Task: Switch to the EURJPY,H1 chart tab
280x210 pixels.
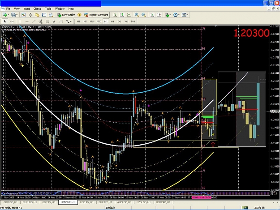Action: tap(105, 202)
